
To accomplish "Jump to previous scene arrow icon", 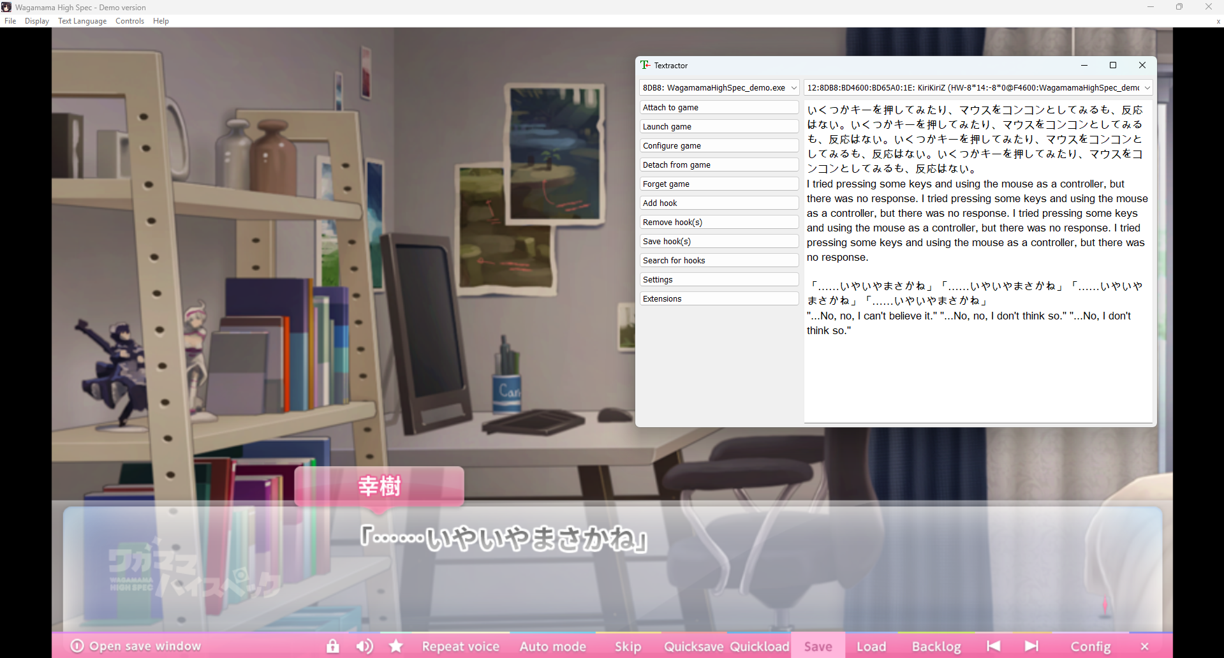I will 993,646.
